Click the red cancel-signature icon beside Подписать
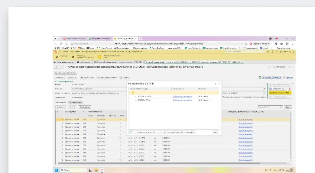This screenshot has height=173, width=315. click(290, 89)
